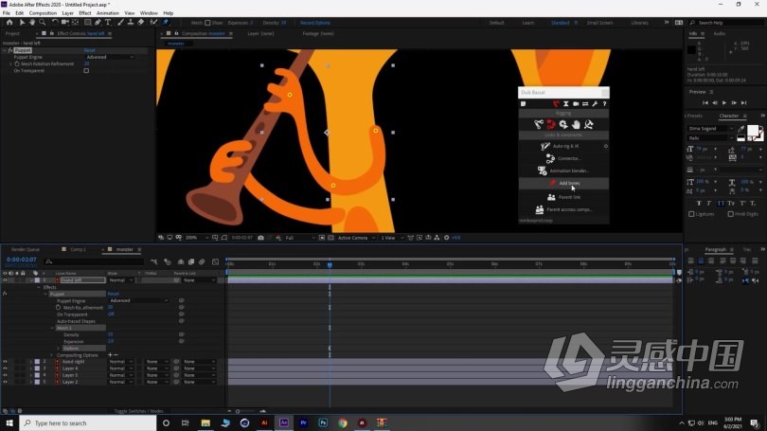
Task: Open Duik animation hourglass icon
Action: (x=566, y=103)
